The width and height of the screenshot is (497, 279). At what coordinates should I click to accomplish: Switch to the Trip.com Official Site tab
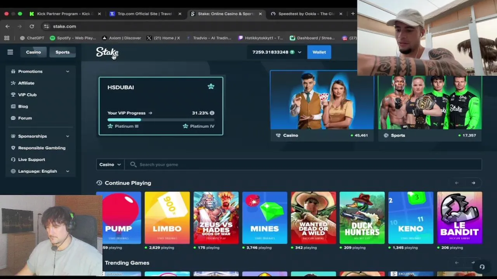(144, 14)
